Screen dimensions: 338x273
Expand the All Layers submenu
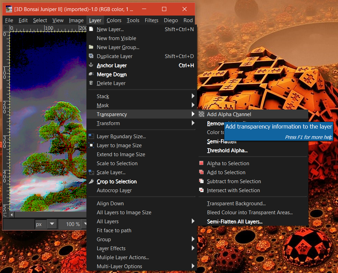[x=142, y=221]
